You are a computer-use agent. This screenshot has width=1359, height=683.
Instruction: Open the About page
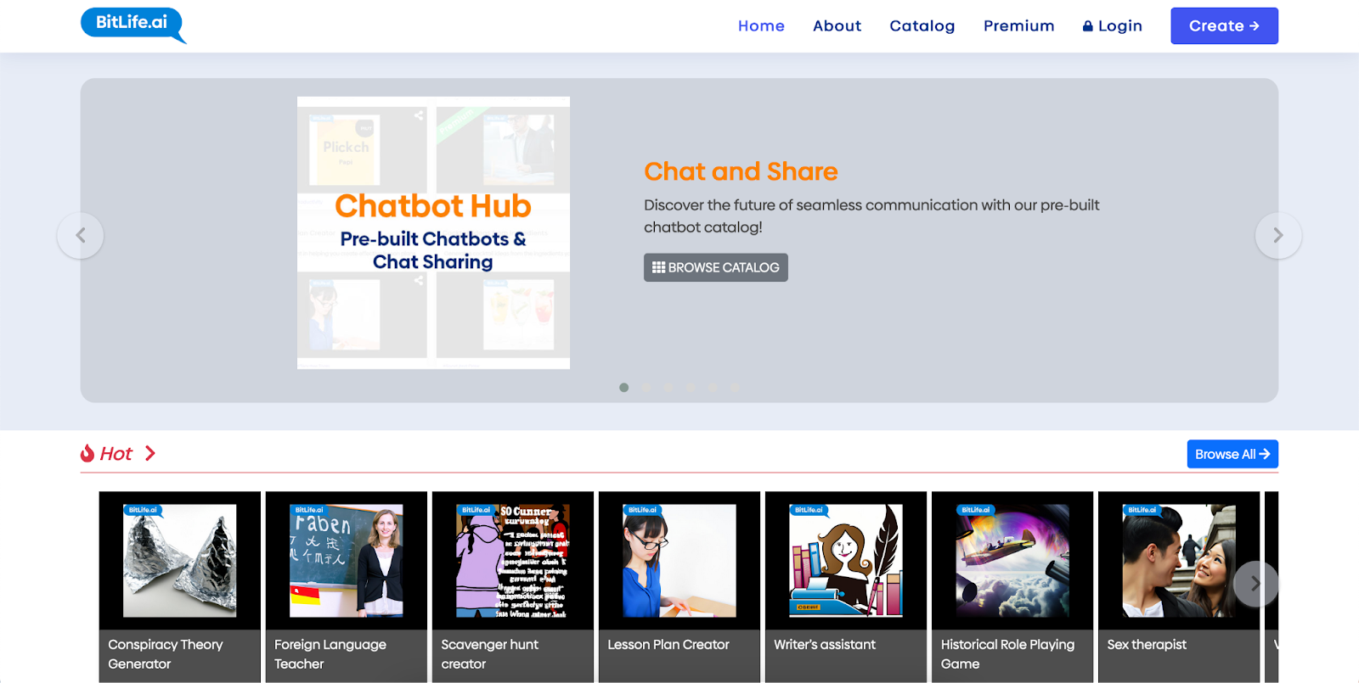(837, 26)
